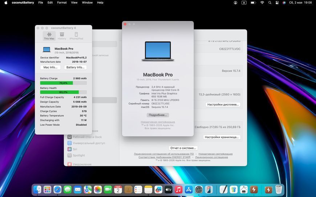Click the Mac Info... button
This screenshot has height=197, width=316.
[x=50, y=67]
